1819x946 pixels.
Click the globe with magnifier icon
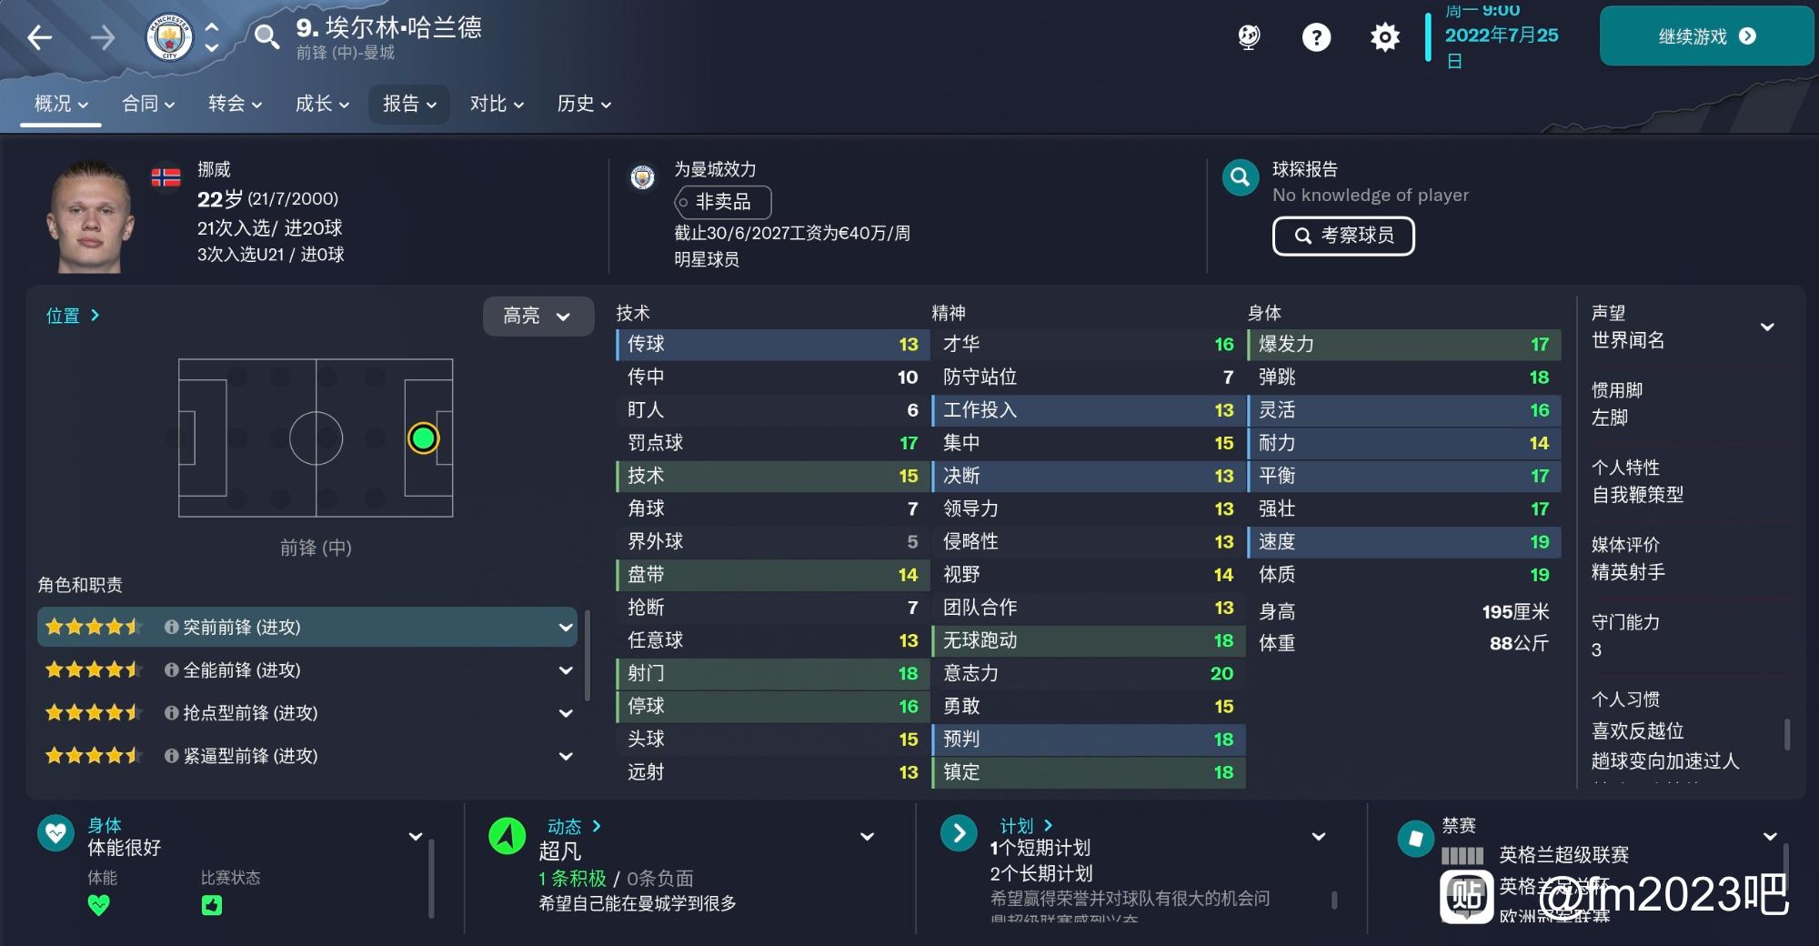(x=1250, y=37)
